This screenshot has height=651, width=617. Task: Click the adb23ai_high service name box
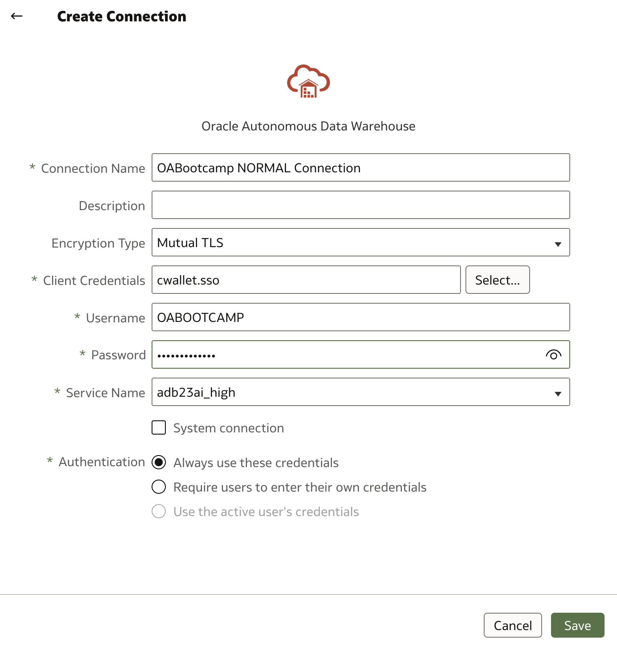361,392
